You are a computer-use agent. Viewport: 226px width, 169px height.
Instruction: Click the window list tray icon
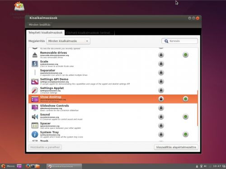point(224,166)
